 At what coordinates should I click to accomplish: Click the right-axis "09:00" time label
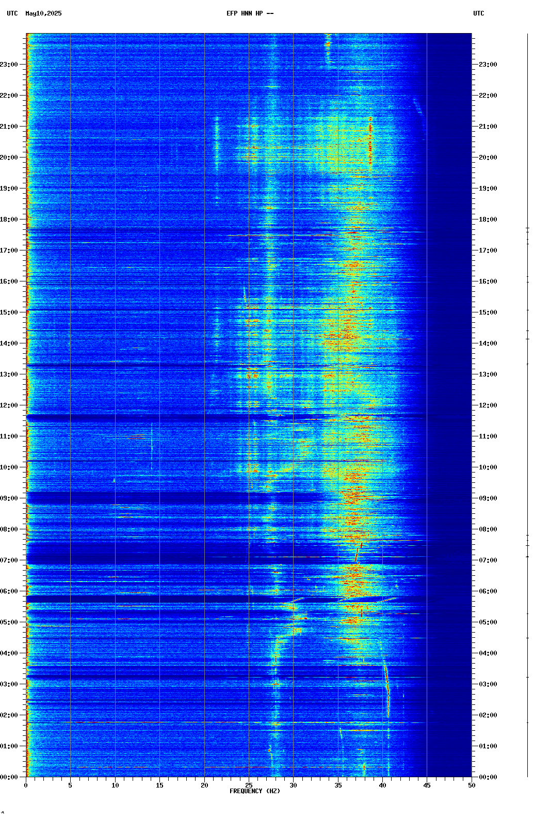pyautogui.click(x=488, y=498)
